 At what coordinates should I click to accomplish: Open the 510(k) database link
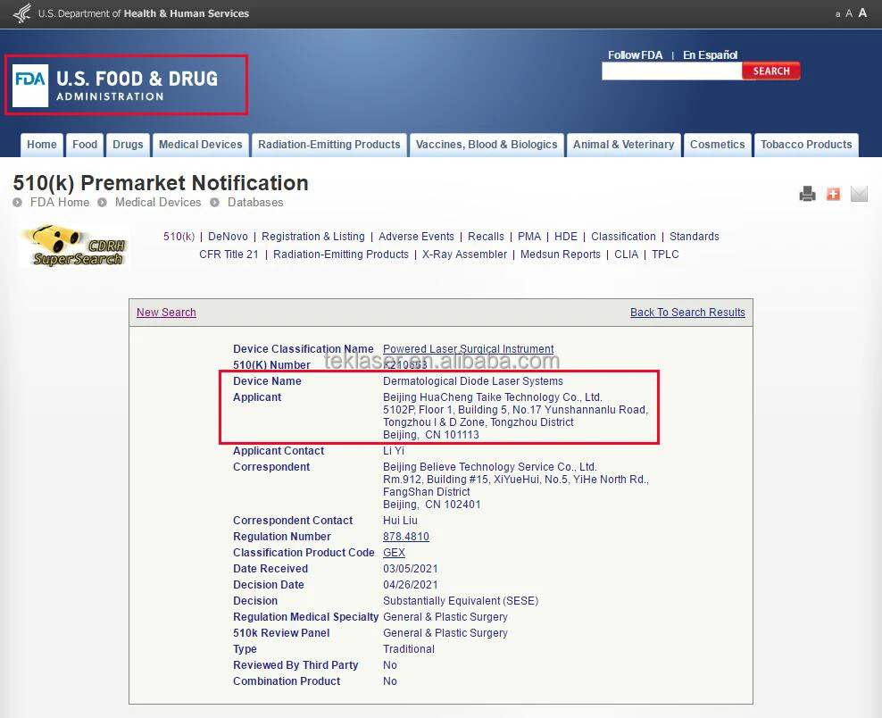tap(179, 237)
